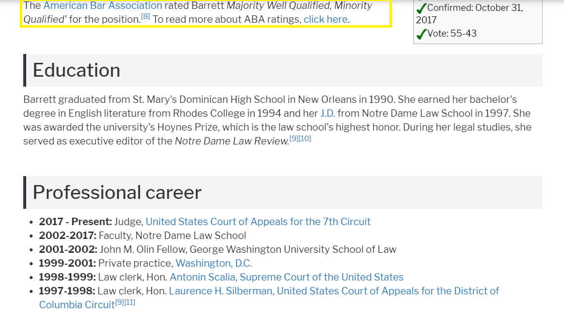The height and width of the screenshot is (331, 564).
Task: Follow the 'click here' ABA ratings link
Action: pyautogui.click(x=326, y=19)
